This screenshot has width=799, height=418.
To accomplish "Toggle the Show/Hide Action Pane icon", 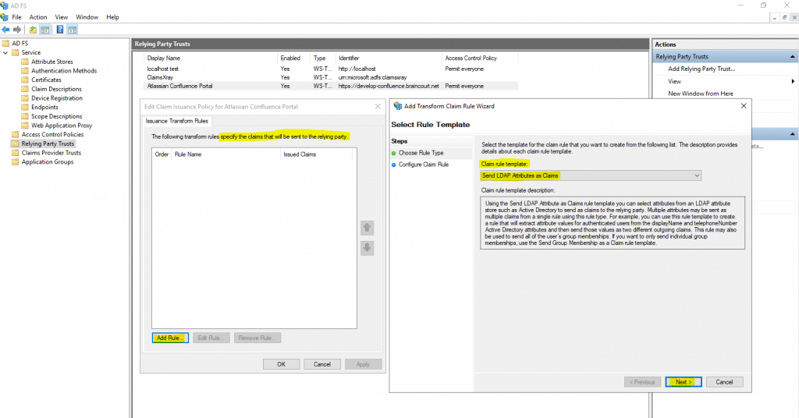I will point(72,30).
